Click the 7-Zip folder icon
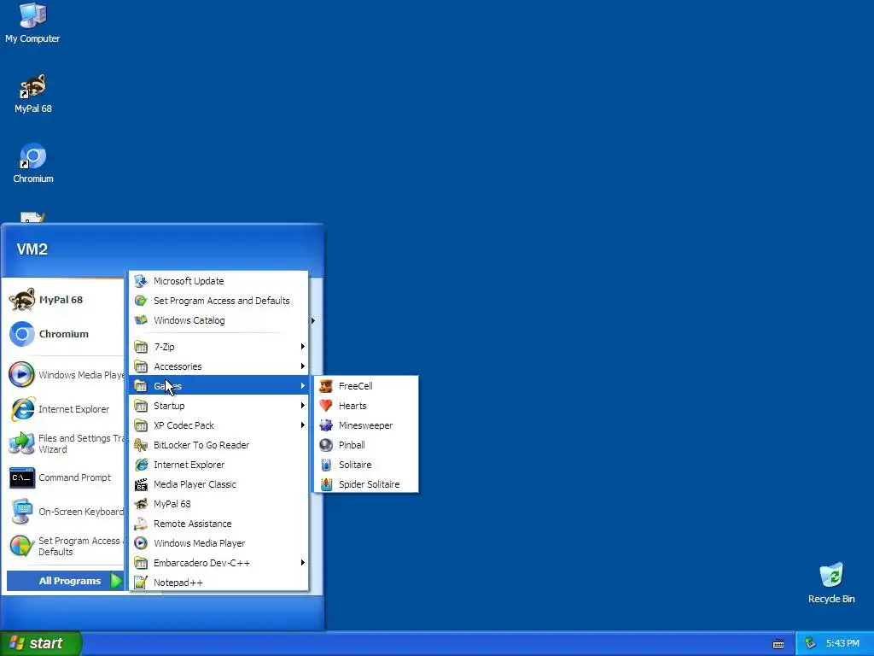The width and height of the screenshot is (874, 656). tap(141, 347)
